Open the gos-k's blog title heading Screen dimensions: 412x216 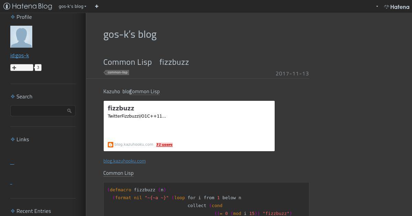coord(130,34)
